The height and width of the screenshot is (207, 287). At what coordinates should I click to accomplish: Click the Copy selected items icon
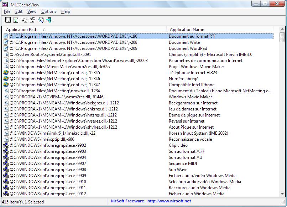tap(24, 20)
